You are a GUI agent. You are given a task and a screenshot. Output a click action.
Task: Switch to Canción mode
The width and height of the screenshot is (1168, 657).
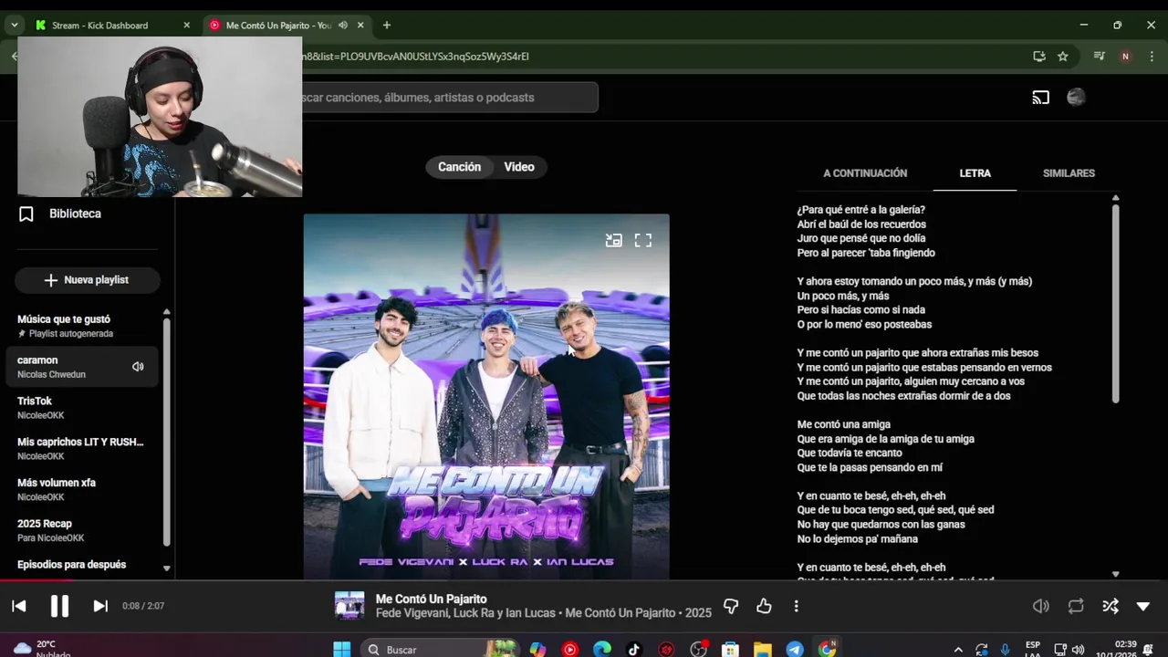pyautogui.click(x=459, y=167)
